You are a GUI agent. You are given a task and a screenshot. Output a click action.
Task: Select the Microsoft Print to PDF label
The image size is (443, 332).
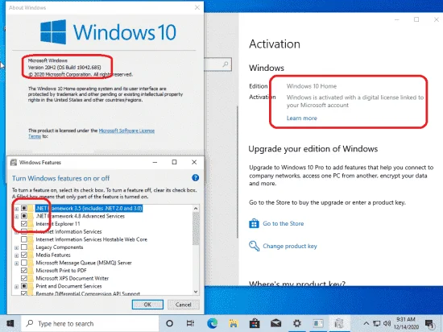tap(61, 271)
